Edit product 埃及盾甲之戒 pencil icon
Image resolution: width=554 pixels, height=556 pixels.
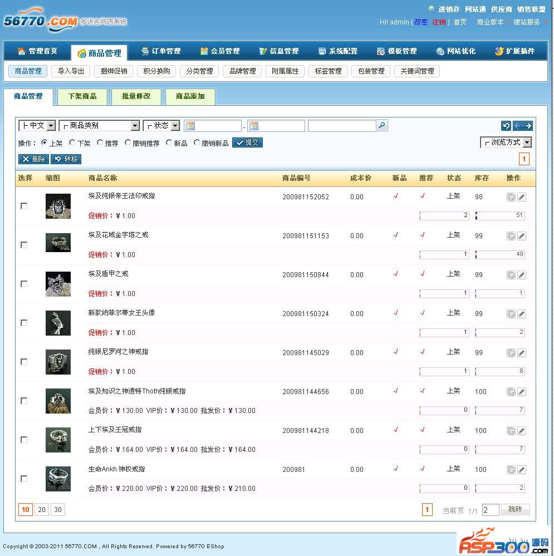(521, 275)
